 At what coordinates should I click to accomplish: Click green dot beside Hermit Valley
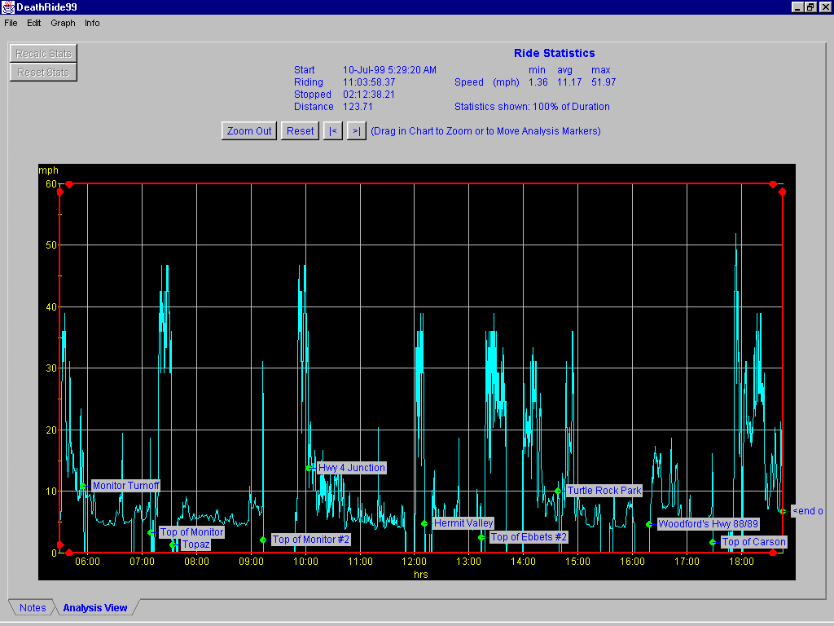point(424,524)
